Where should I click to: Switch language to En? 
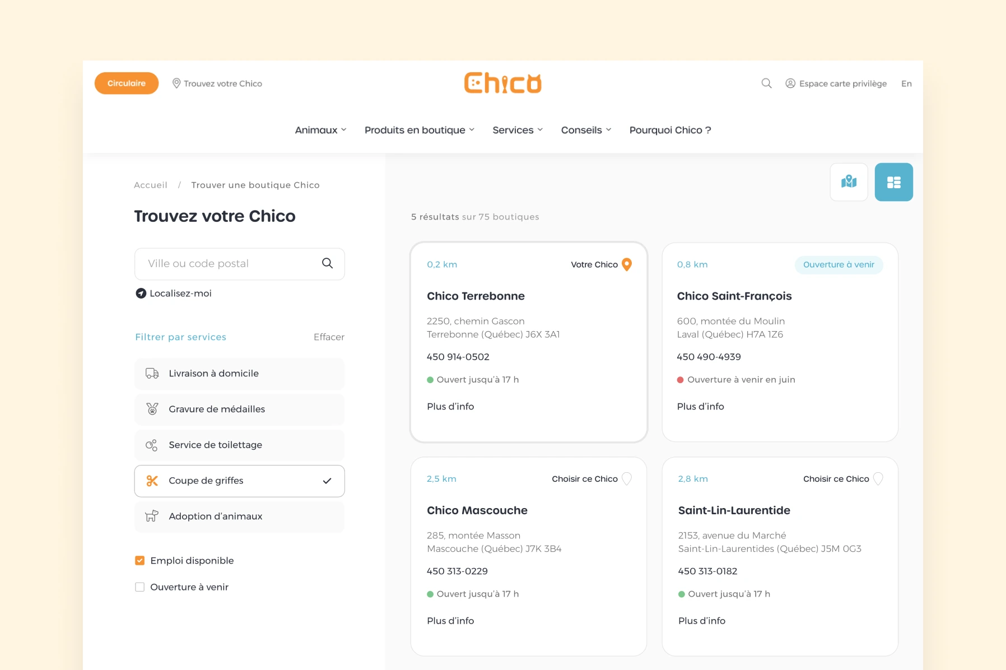906,83
